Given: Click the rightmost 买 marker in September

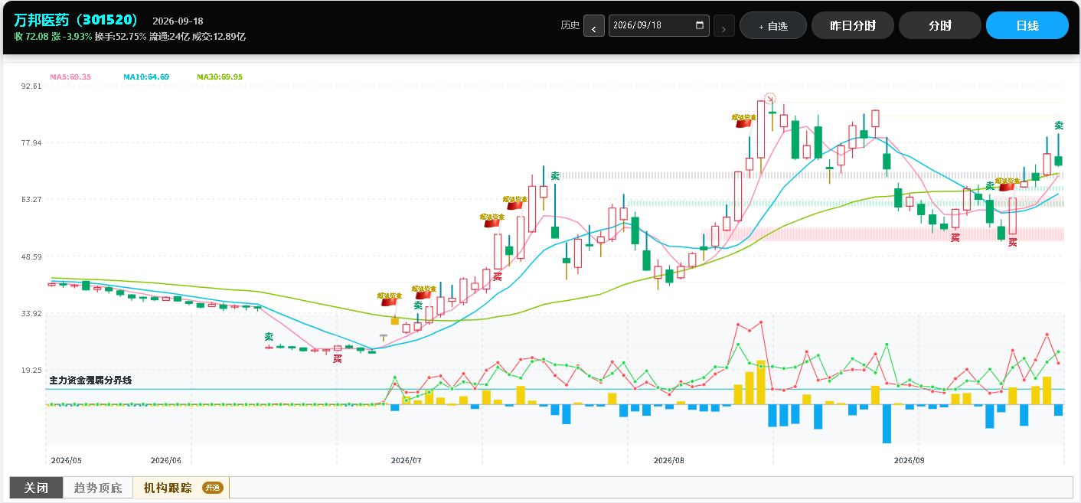Looking at the screenshot, I should pyautogui.click(x=1013, y=243).
